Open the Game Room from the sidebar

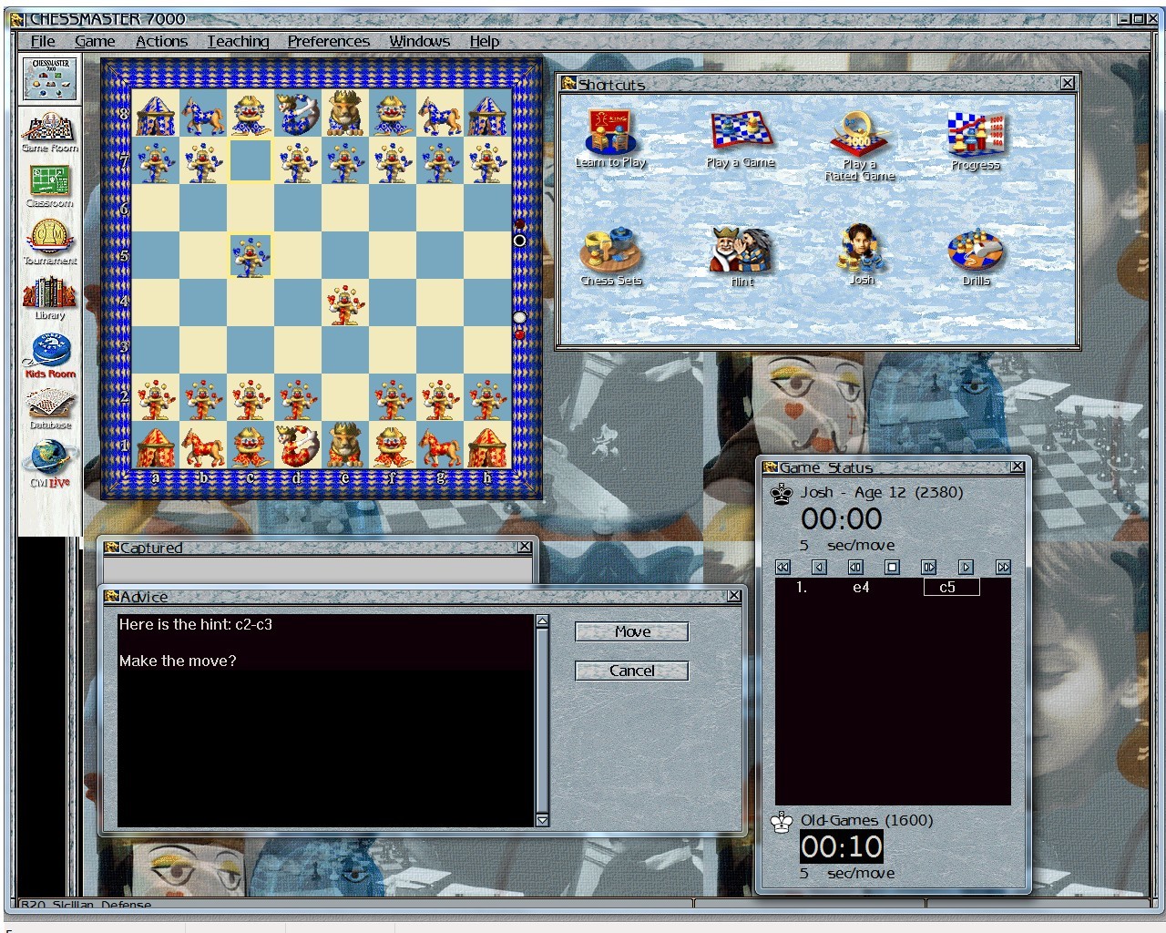click(x=50, y=132)
